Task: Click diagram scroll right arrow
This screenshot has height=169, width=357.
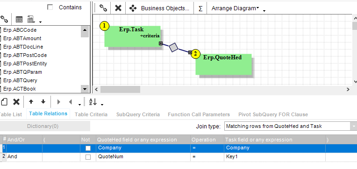Action: coord(348,89)
